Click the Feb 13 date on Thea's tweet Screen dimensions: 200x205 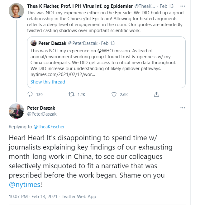click(x=167, y=6)
